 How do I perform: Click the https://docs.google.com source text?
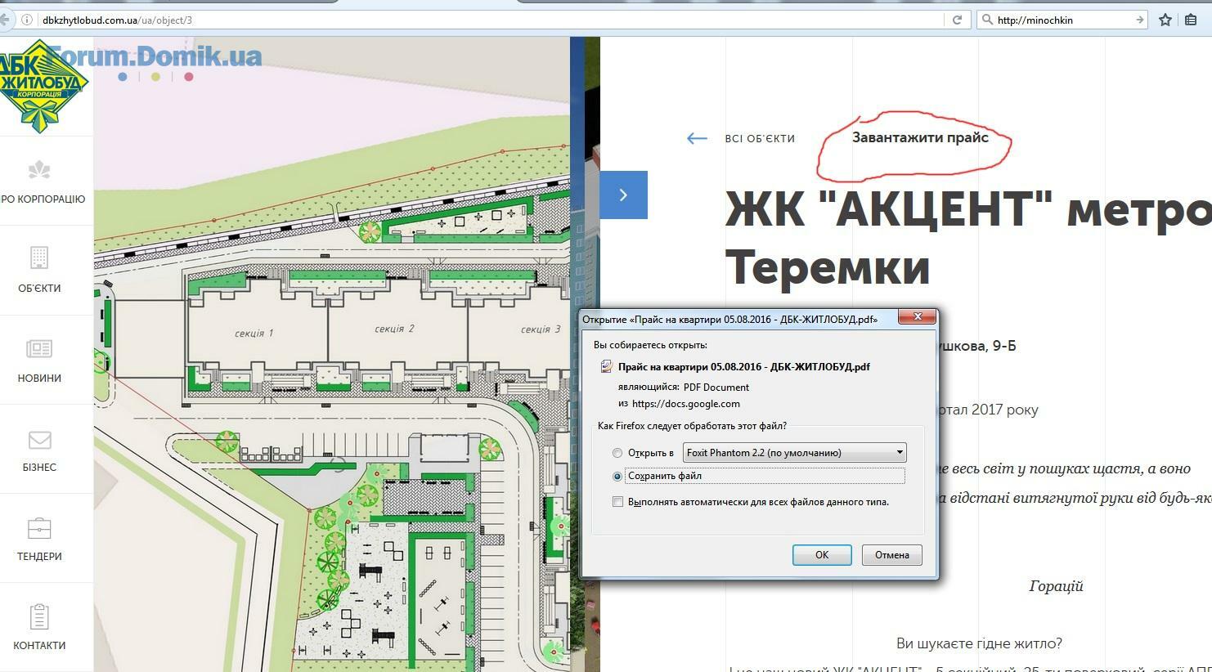coord(685,403)
